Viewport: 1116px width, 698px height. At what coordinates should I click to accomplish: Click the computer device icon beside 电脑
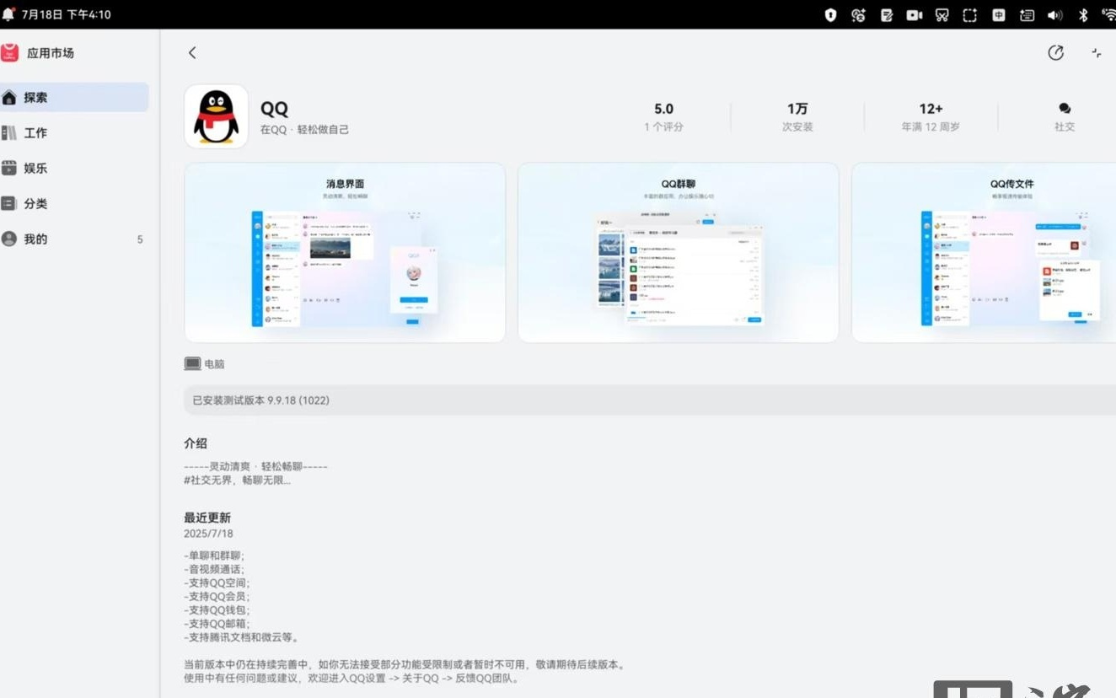point(192,364)
